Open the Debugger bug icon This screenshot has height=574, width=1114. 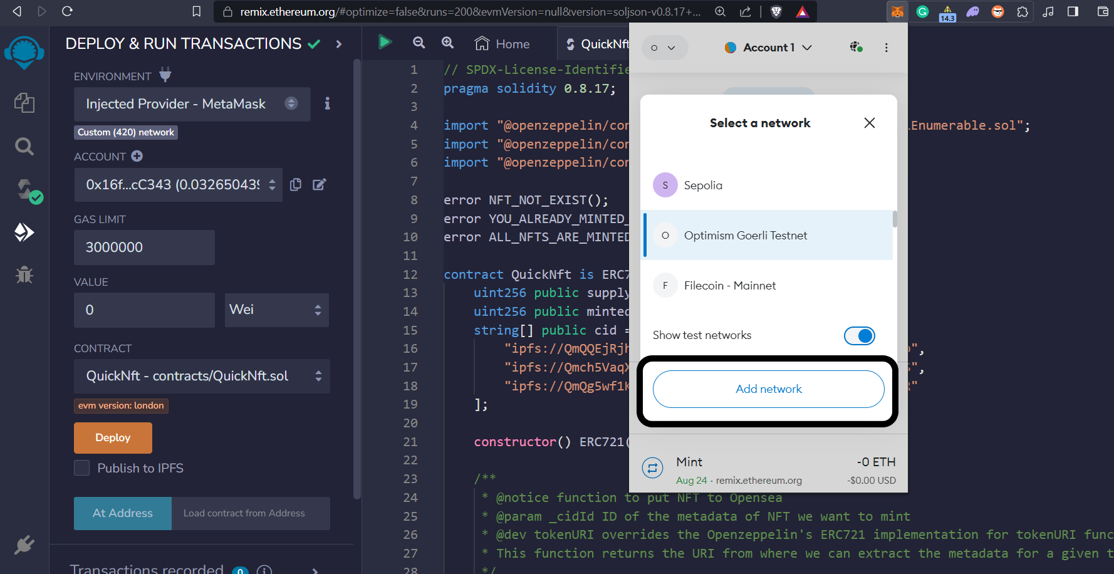coord(24,274)
